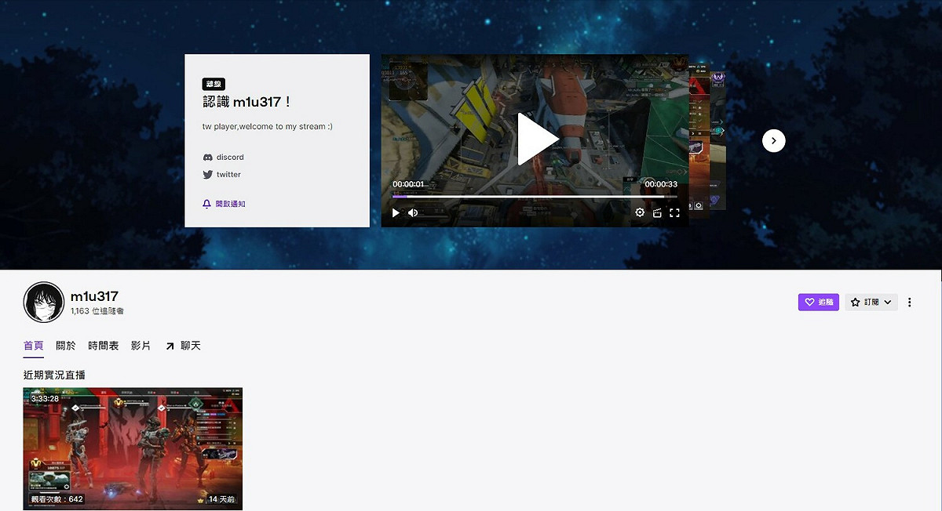Open the subscribe (訂閱) dropdown
The image size is (942, 511).
tap(871, 302)
